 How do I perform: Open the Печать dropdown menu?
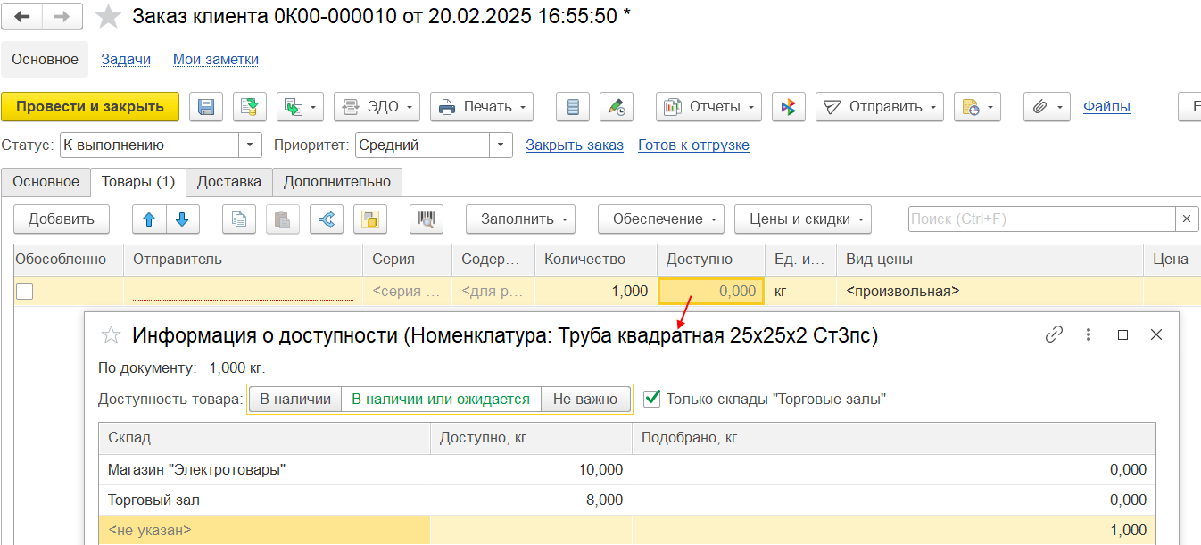point(482,107)
